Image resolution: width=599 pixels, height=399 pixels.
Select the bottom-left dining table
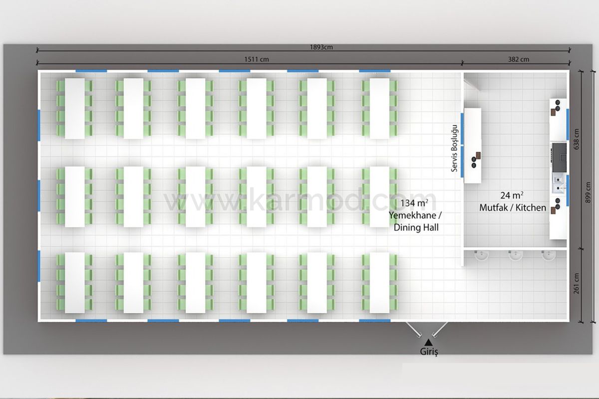[x=74, y=282]
